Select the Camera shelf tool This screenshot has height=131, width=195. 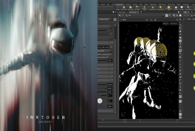click(118, 8)
